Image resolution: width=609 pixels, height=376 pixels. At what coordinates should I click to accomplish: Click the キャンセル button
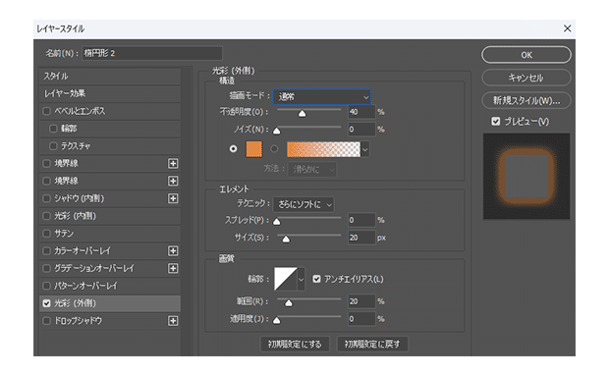[526, 78]
